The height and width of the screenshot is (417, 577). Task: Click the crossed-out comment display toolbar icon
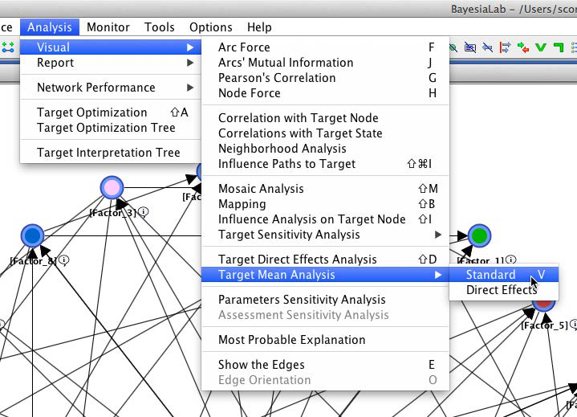tap(470, 47)
